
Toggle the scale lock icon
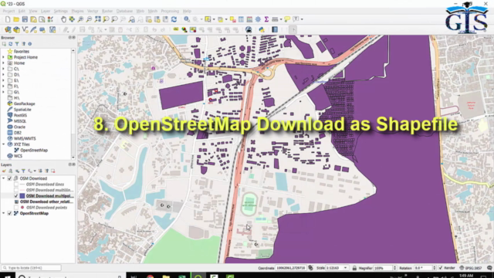(354, 268)
